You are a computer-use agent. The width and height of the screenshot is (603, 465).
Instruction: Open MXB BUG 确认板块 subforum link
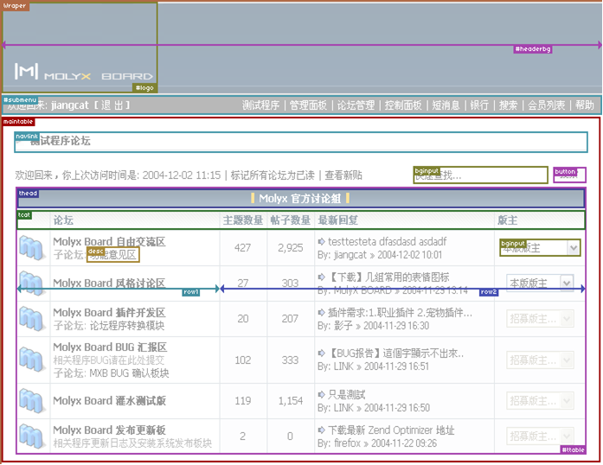129,373
